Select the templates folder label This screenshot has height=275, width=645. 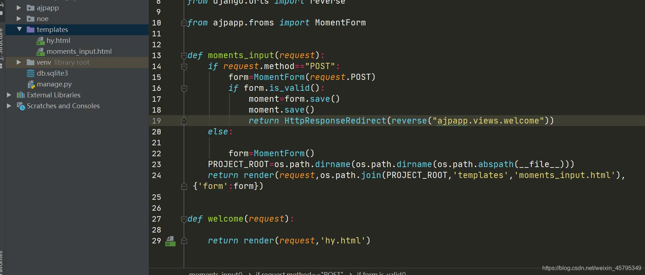tap(52, 29)
